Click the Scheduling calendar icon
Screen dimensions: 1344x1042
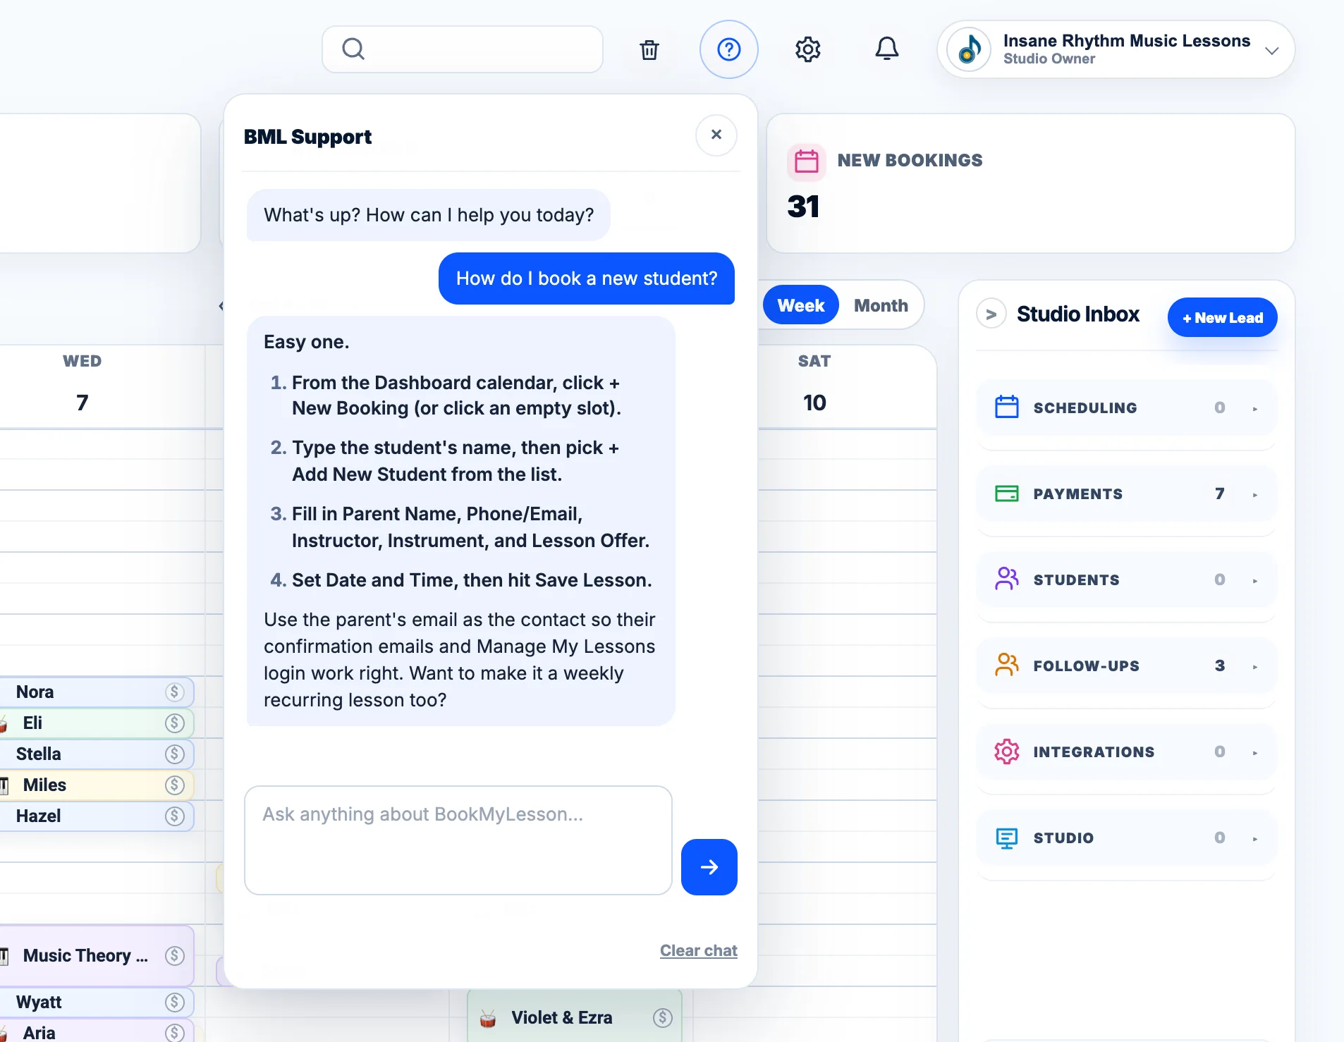pos(1006,407)
